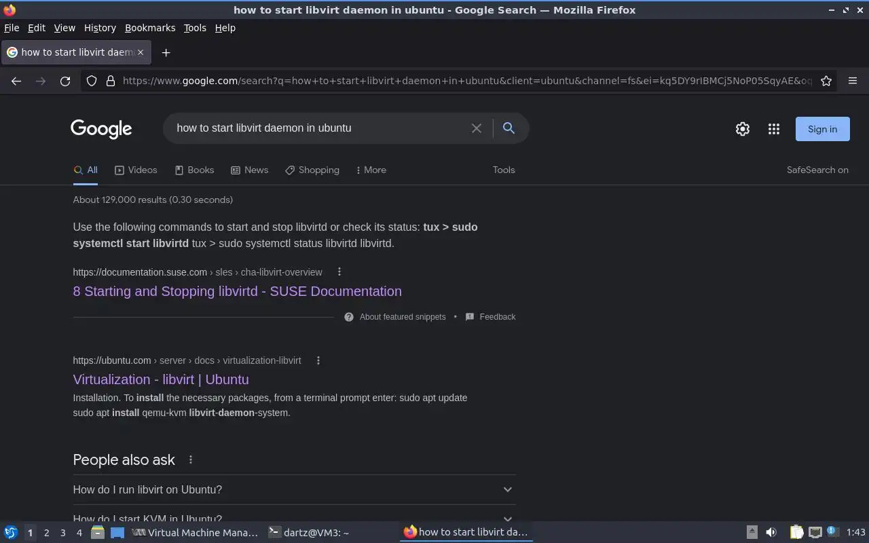Send Feedback on featured snippet
Screen dimensions: 869x543
[490, 317]
